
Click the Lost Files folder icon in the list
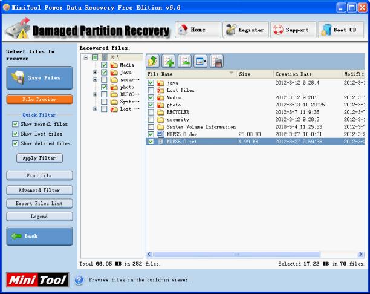[x=161, y=90]
